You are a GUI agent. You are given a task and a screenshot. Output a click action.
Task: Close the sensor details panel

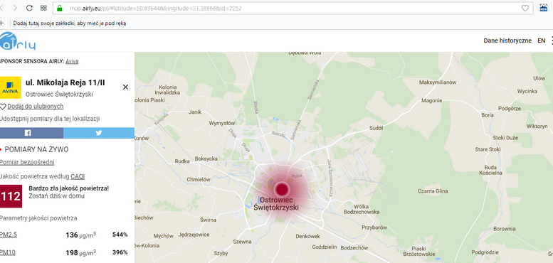[x=125, y=87]
